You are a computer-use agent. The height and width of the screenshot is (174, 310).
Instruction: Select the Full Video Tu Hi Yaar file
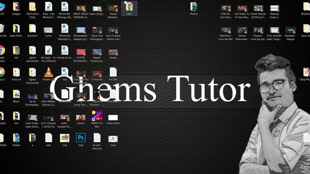[242, 8]
